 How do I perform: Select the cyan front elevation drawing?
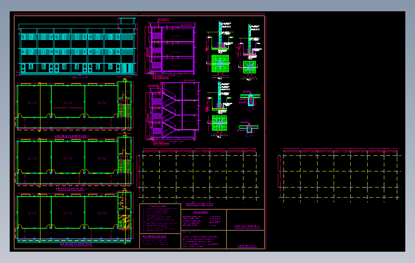click(x=77, y=47)
